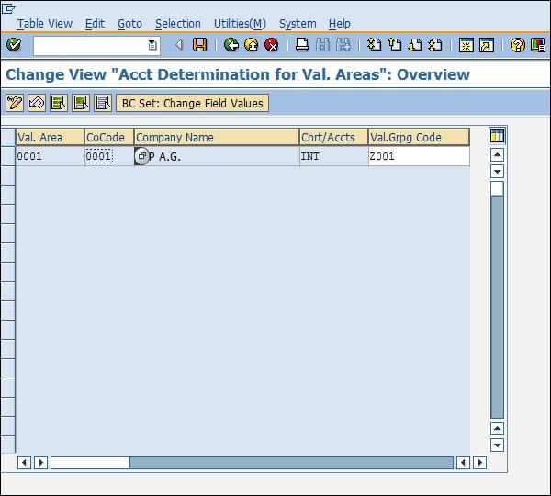Click the Save floppy disk icon

[199, 45]
